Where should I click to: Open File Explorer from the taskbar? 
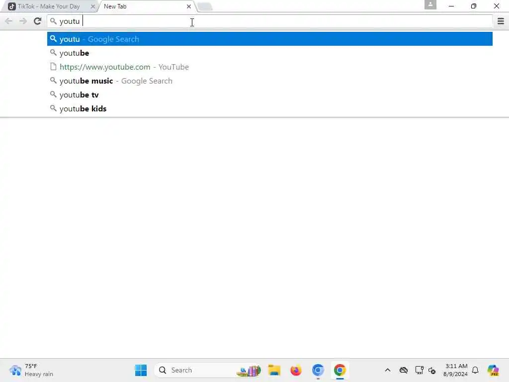point(274,370)
